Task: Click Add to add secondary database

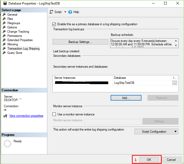Action: pyautogui.click(x=126, y=98)
